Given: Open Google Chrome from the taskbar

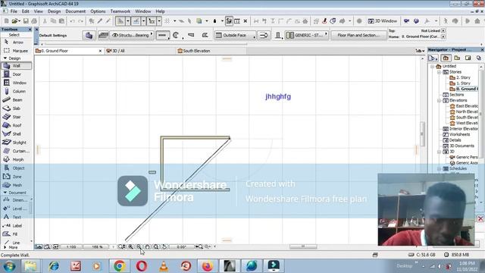Looking at the screenshot, I should tap(120, 266).
